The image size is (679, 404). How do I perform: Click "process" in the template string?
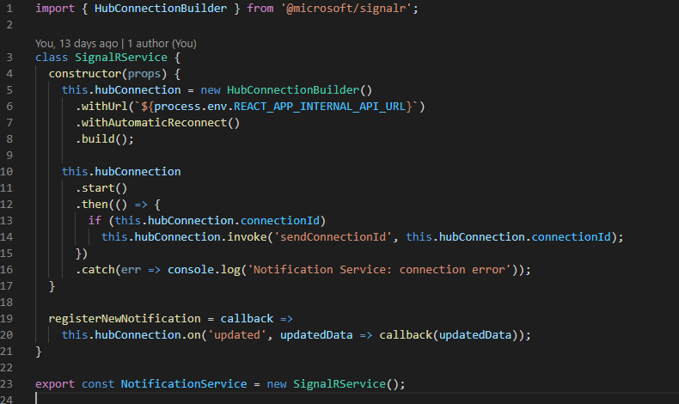coord(177,107)
